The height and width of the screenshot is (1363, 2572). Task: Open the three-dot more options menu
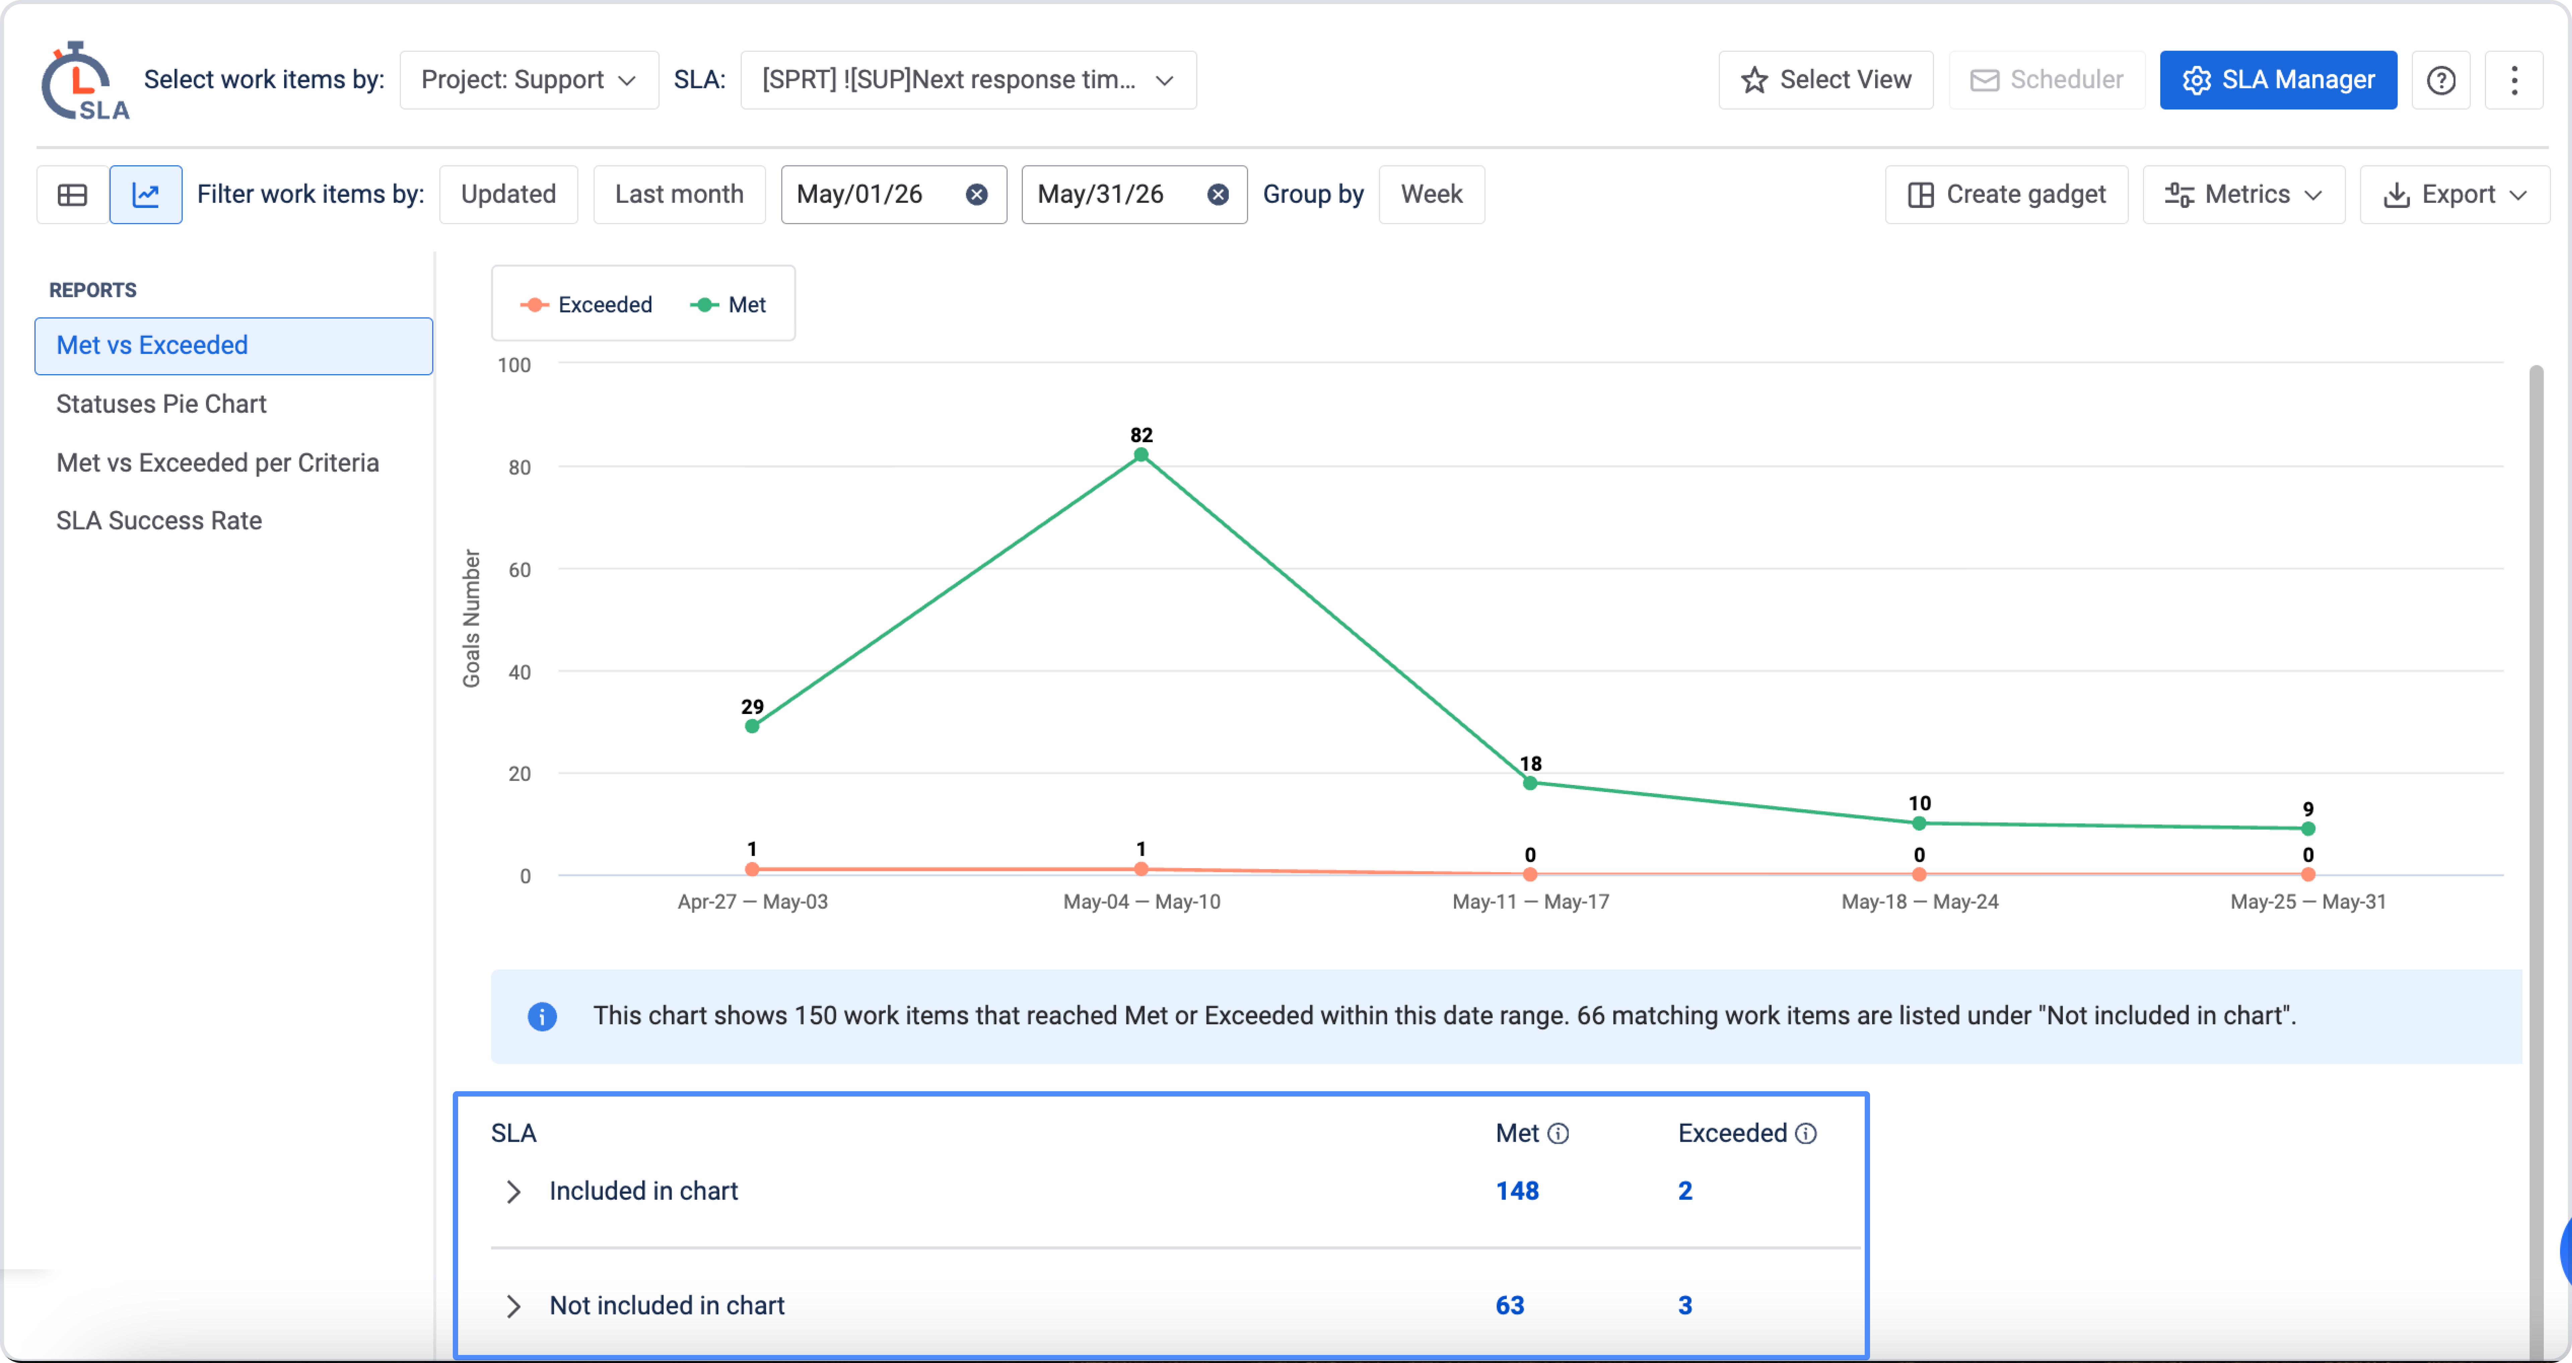click(x=2514, y=80)
